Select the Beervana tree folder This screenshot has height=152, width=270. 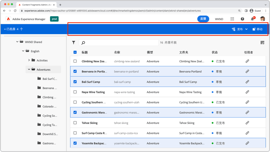click(x=47, y=88)
